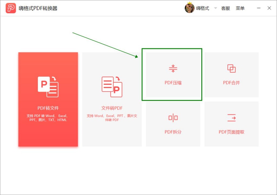The height and width of the screenshot is (195, 277).
Task: Click the 文件转PDF title text
Action: (112, 108)
